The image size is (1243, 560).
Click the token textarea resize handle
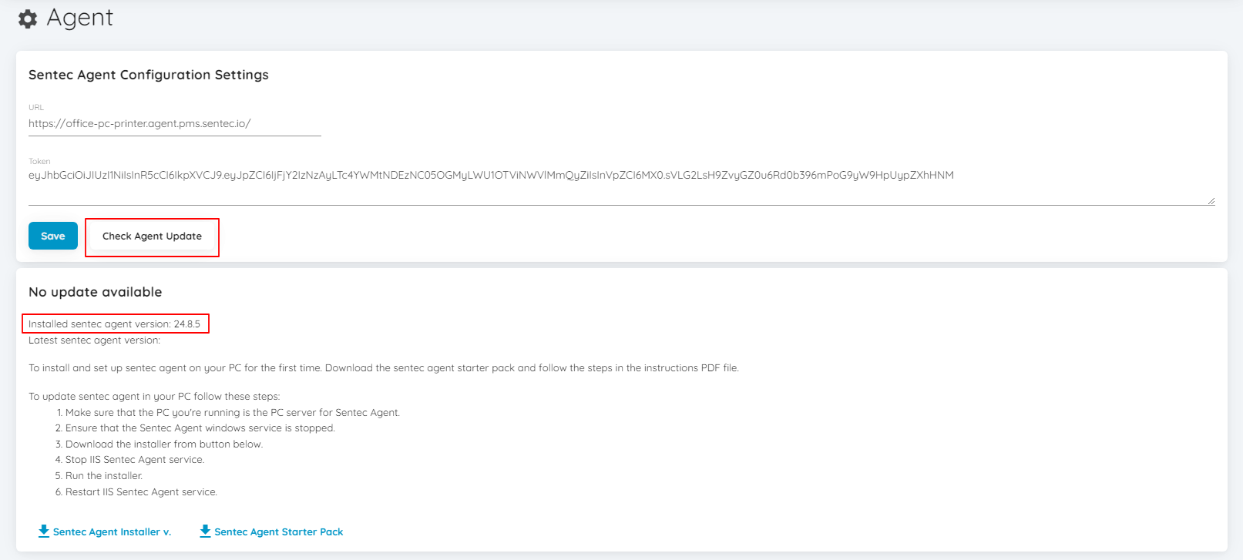coord(1211,201)
